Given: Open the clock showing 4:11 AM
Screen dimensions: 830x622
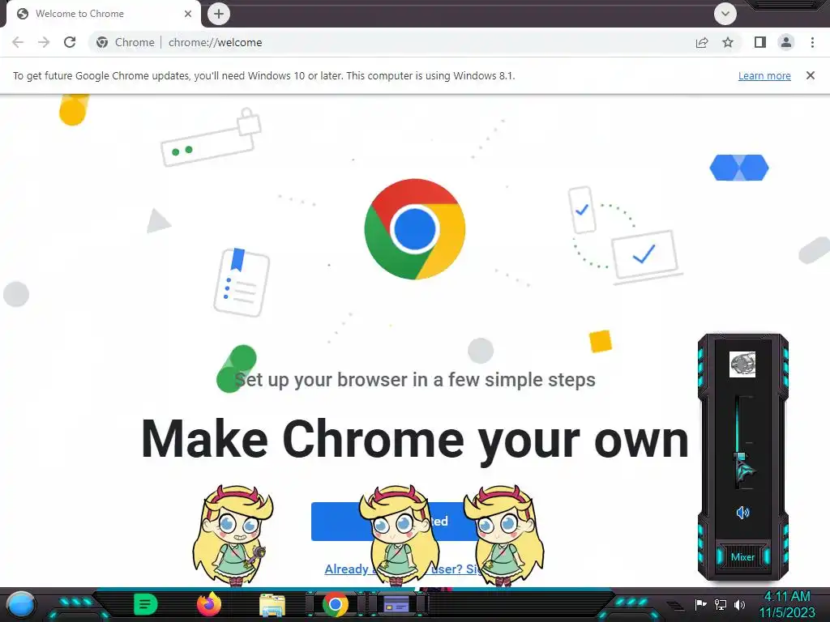Looking at the screenshot, I should click(787, 604).
